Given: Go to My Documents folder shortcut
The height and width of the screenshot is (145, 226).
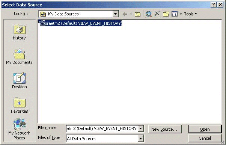Looking at the screenshot, I should (19, 56).
